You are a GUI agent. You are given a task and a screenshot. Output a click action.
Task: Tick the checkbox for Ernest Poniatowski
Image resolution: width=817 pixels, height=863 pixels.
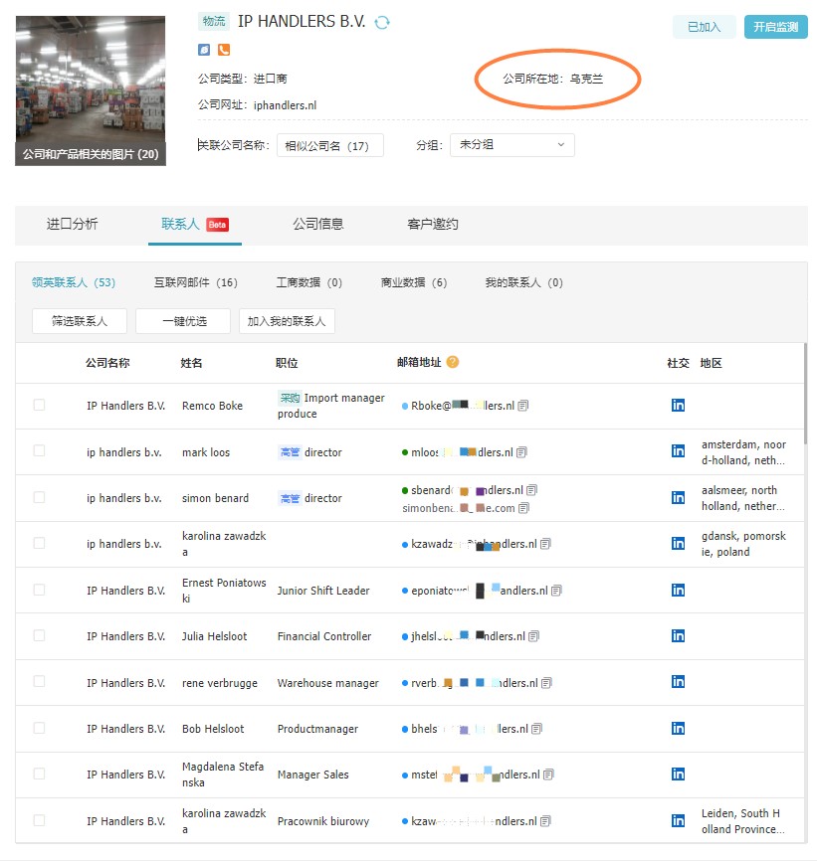(39, 590)
